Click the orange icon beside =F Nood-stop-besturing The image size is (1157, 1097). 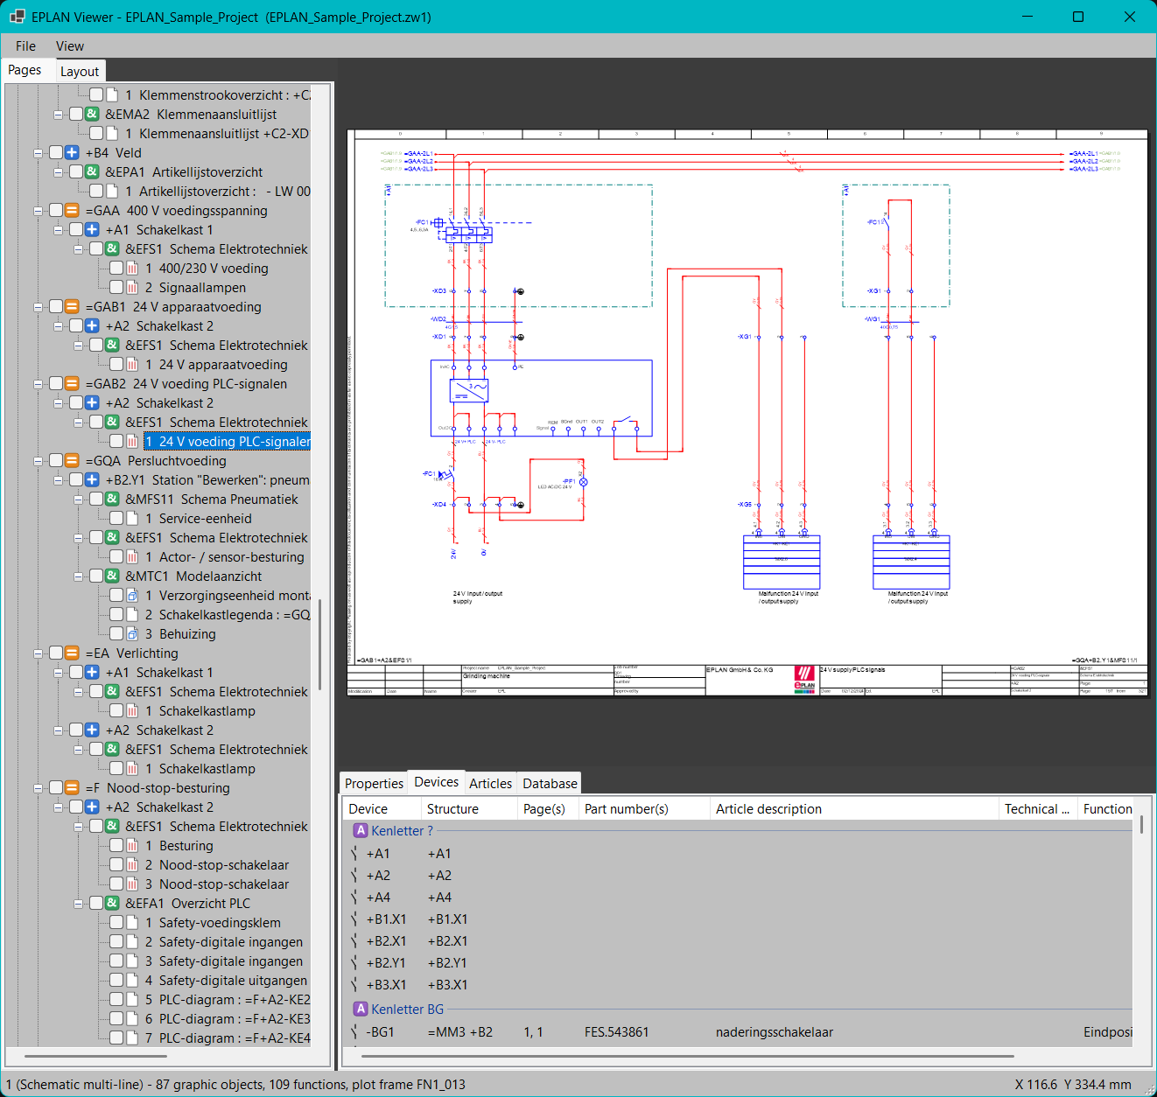tap(72, 788)
